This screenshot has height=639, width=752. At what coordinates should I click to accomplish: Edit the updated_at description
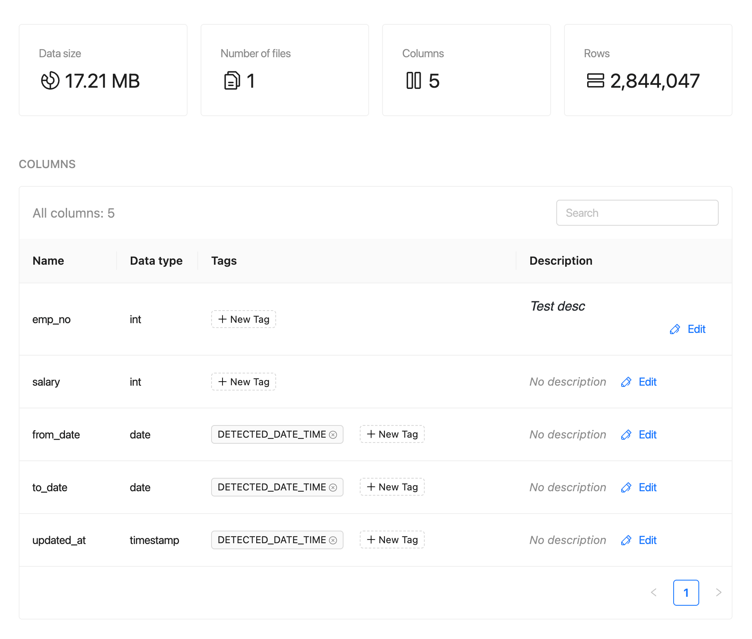click(639, 540)
